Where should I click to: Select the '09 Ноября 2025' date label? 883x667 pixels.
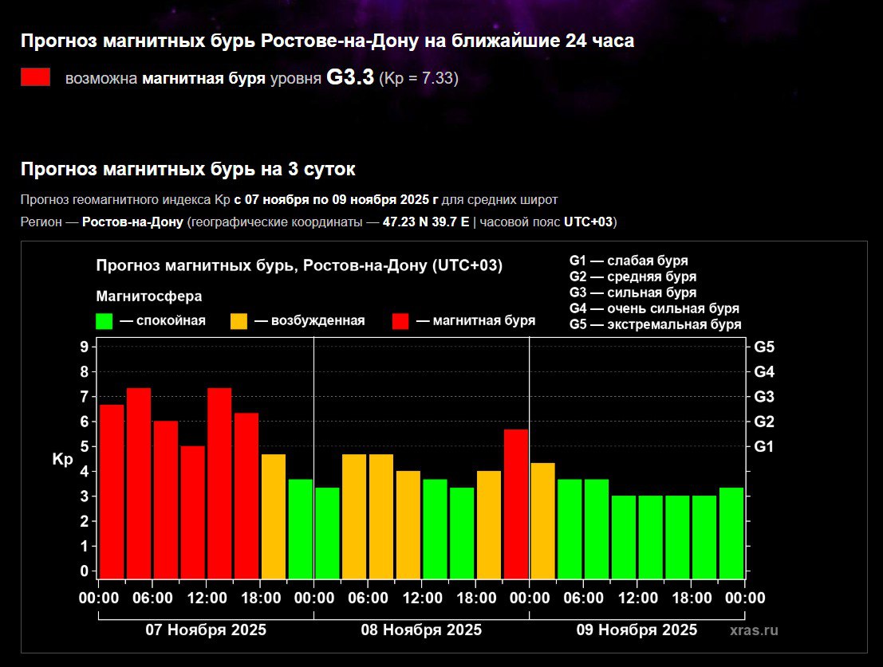pyautogui.click(x=637, y=630)
